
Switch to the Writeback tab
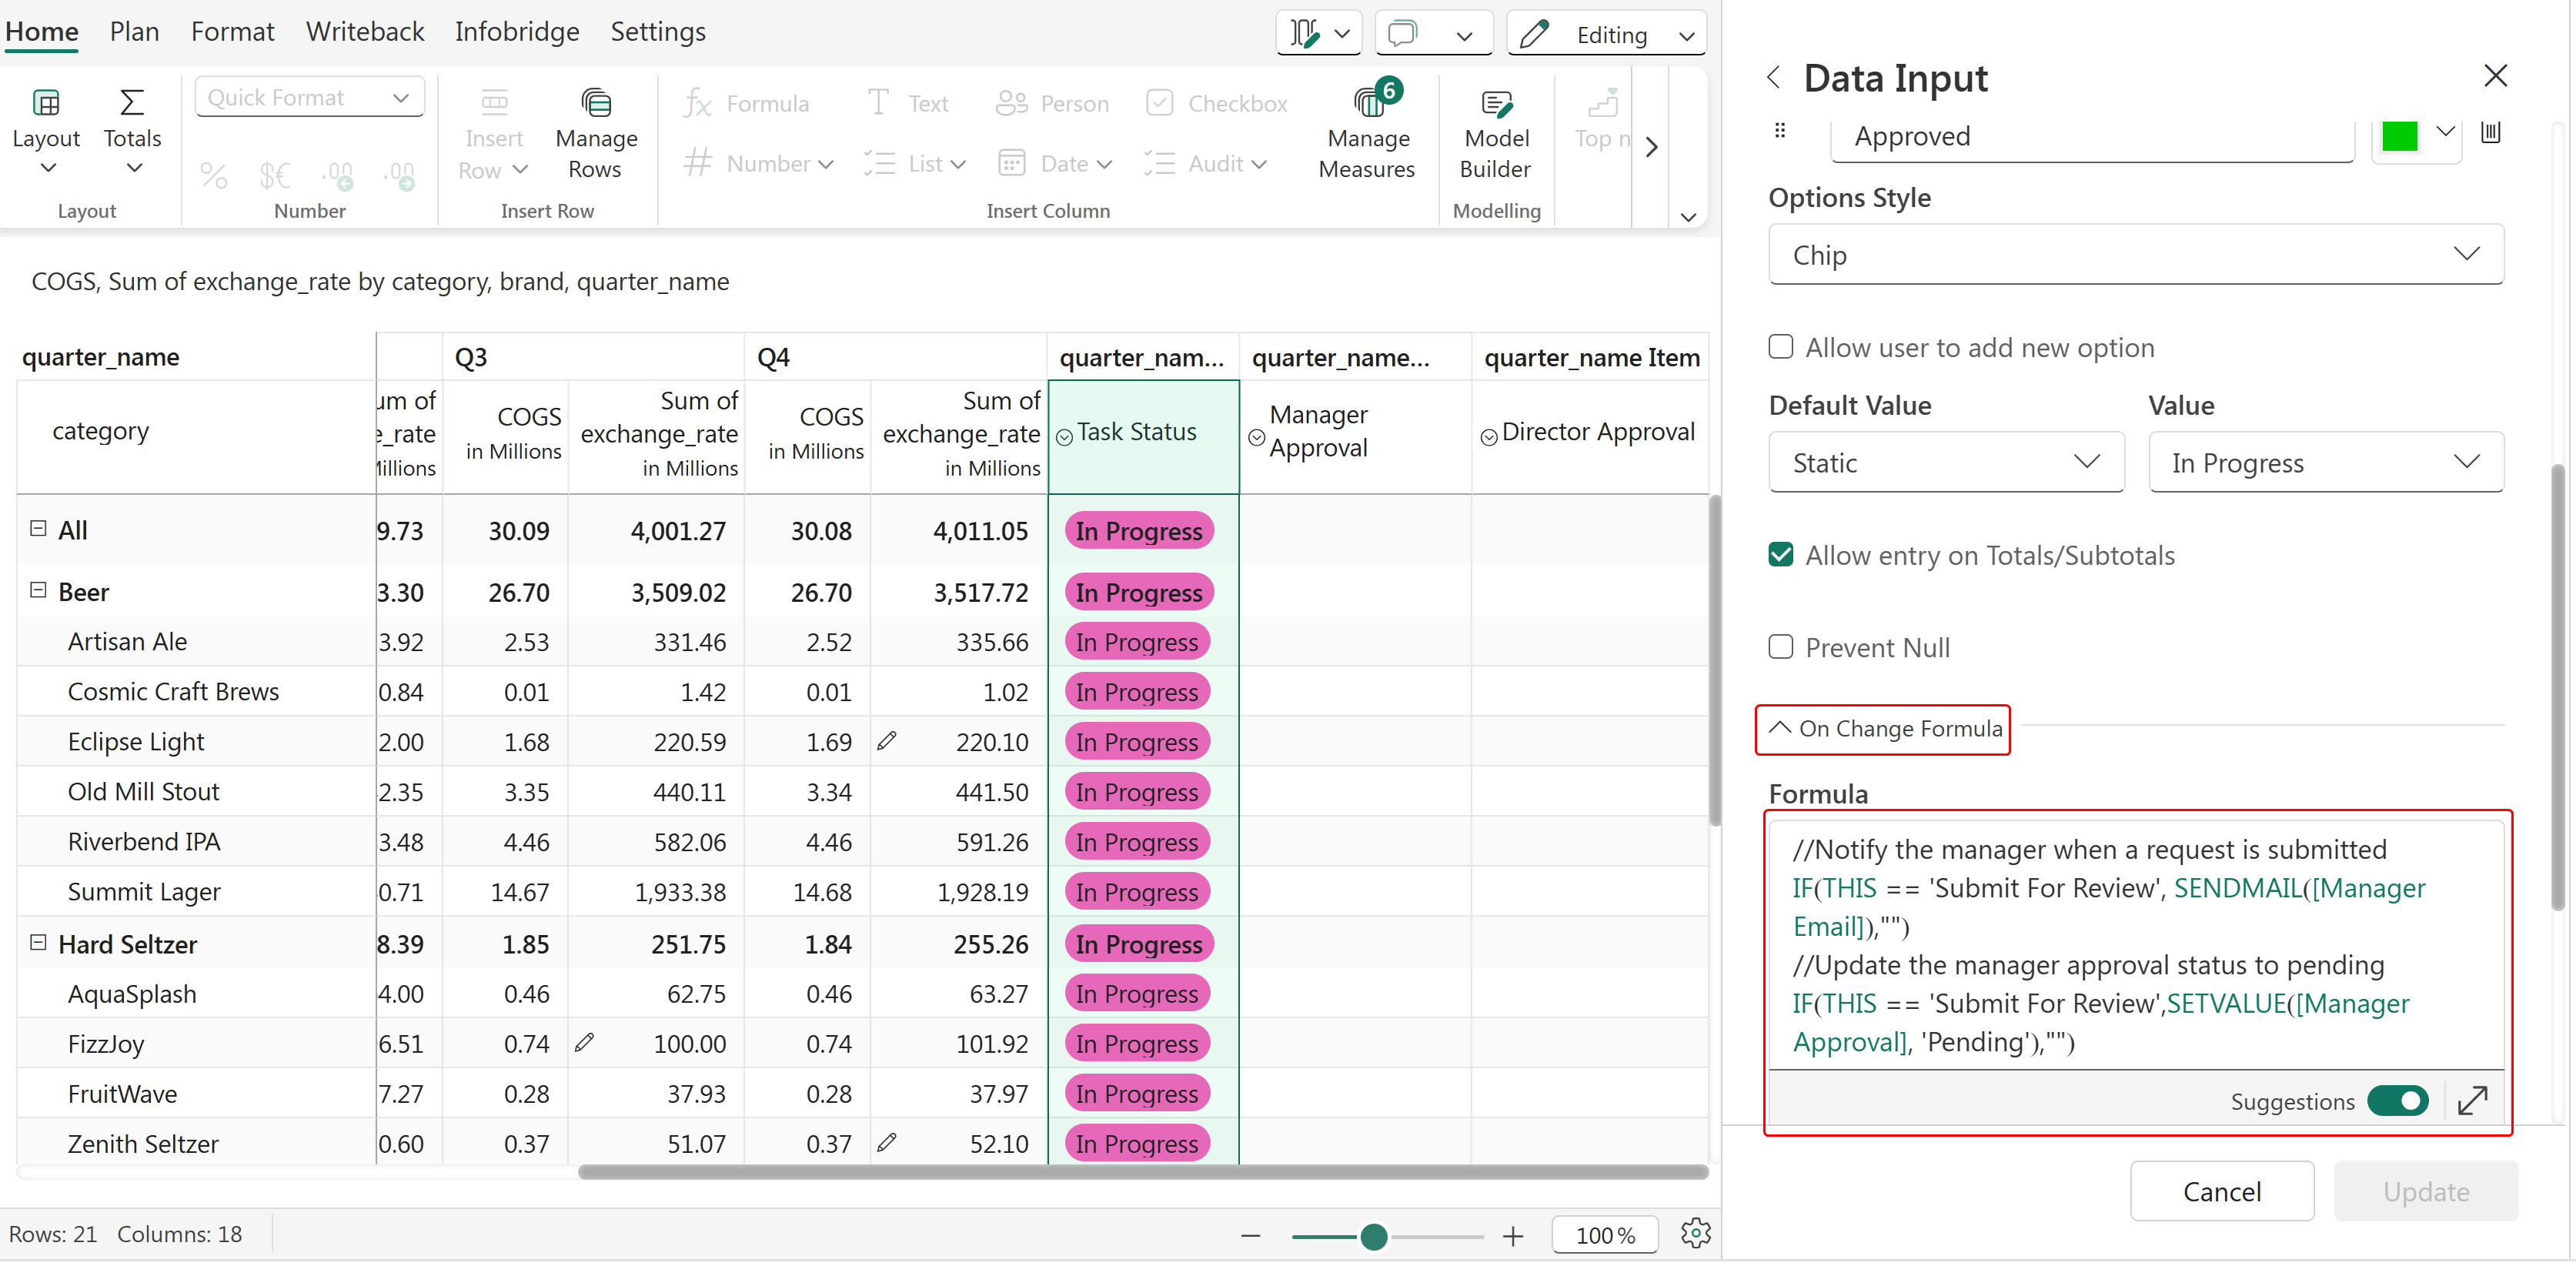click(x=365, y=32)
